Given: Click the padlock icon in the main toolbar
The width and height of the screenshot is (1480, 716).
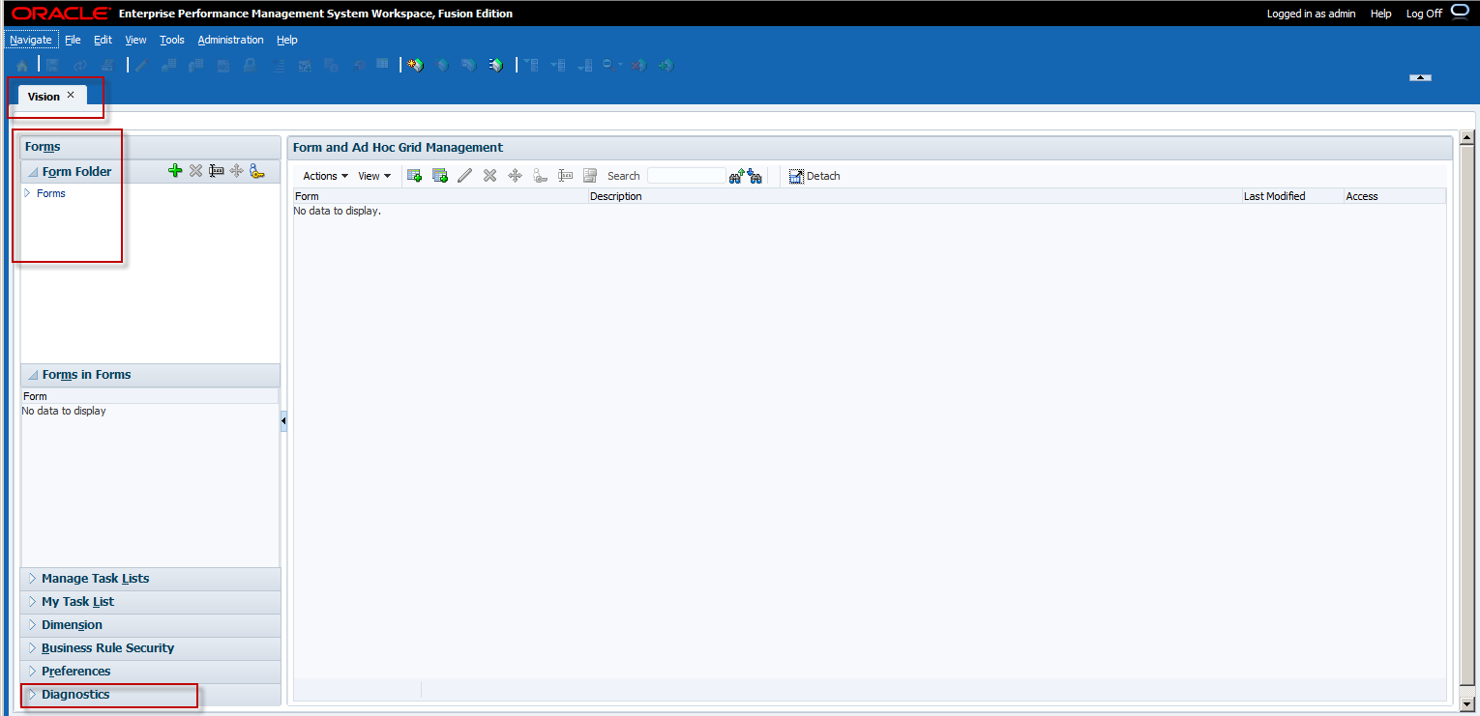Looking at the screenshot, I should point(250,66).
